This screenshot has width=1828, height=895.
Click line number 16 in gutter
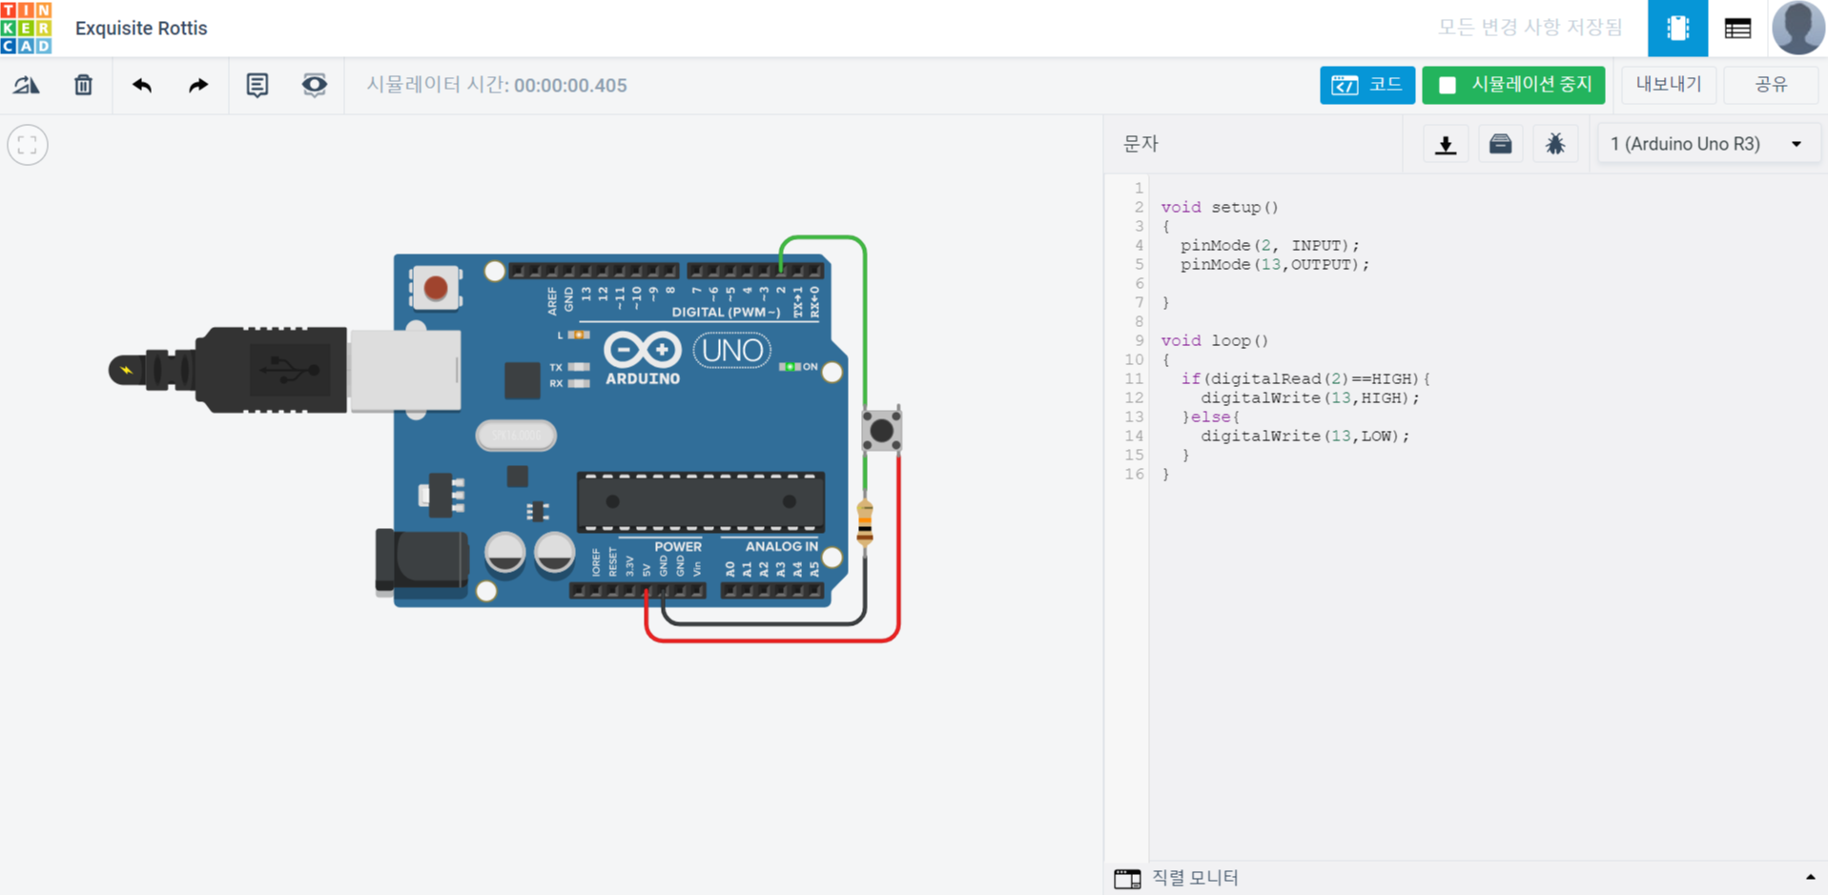(1134, 474)
